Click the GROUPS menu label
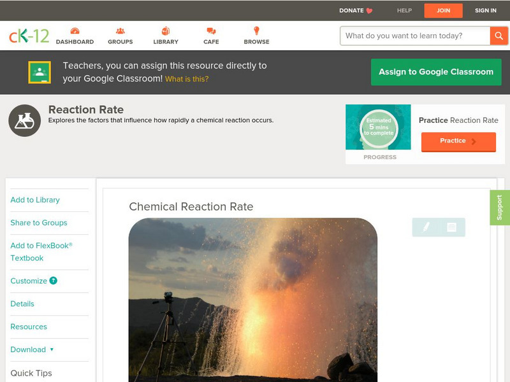The image size is (510, 382). (x=120, y=42)
